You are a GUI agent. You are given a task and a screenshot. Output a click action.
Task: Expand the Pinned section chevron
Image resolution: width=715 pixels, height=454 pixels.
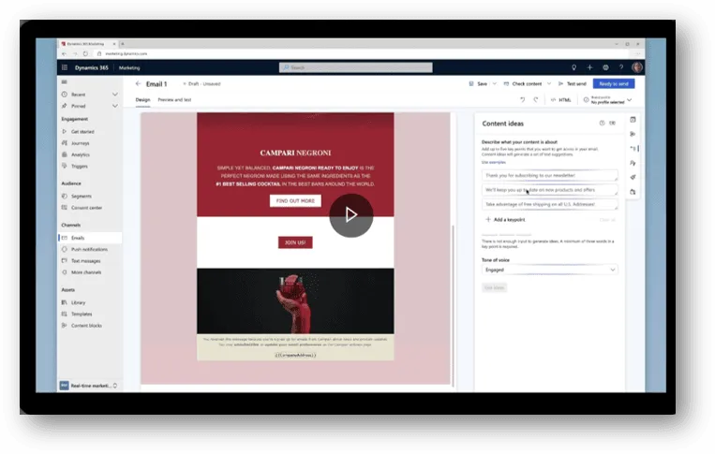(115, 106)
